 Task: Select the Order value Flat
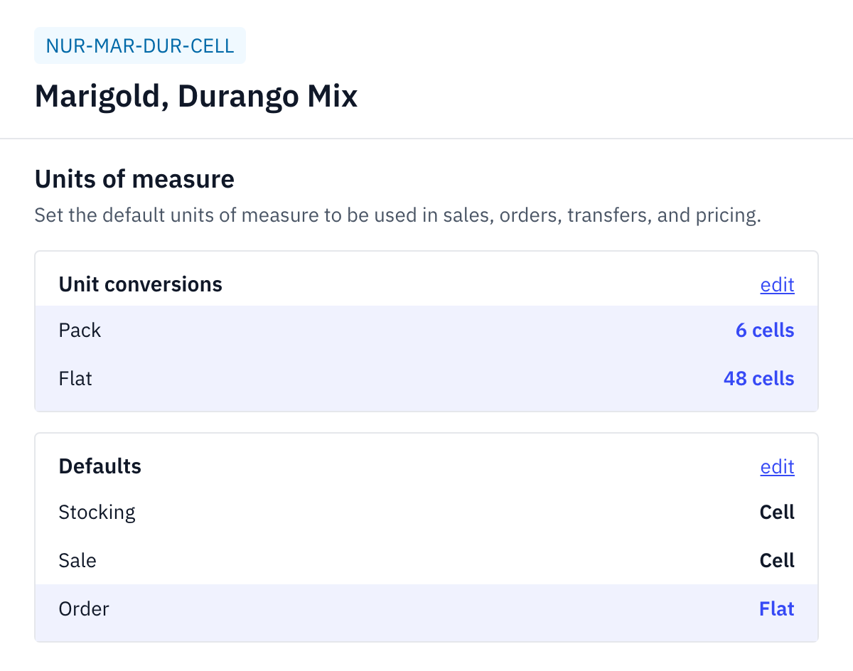click(777, 609)
